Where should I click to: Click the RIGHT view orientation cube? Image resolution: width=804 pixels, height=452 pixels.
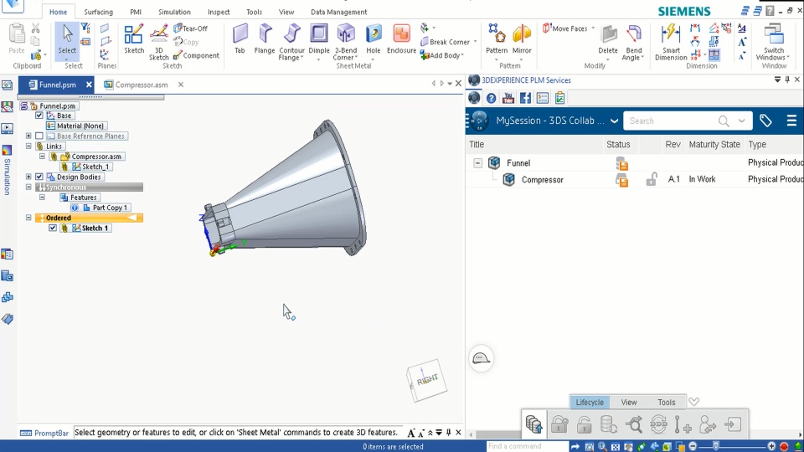426,380
